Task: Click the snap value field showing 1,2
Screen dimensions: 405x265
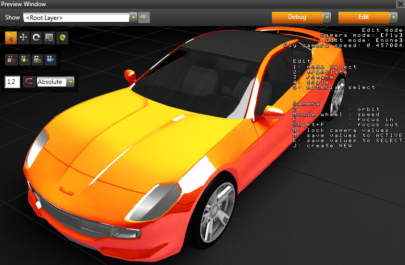Action: [x=12, y=82]
